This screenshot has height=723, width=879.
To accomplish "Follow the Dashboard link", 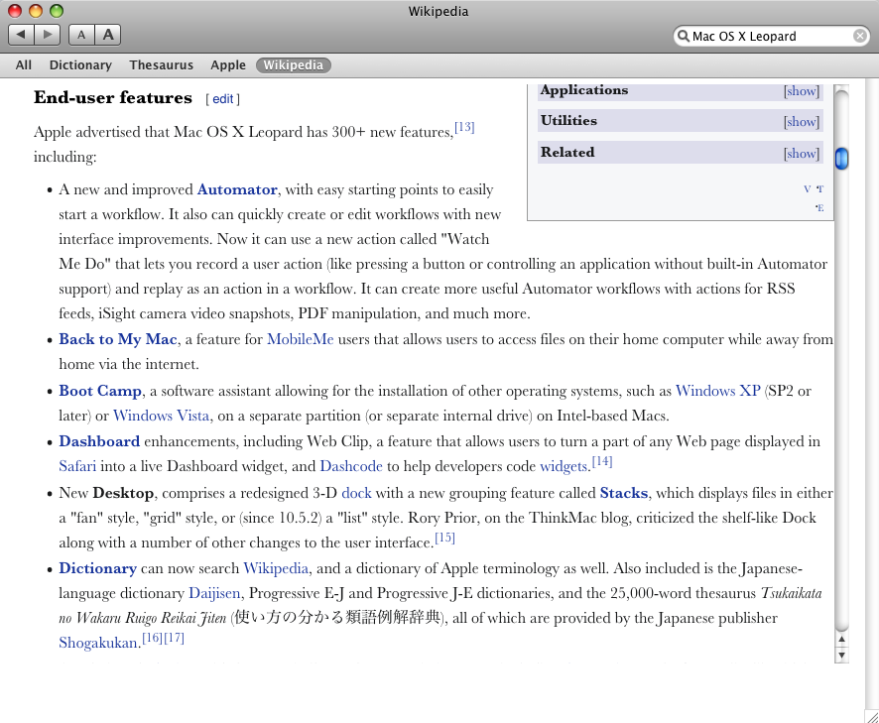I will [99, 441].
